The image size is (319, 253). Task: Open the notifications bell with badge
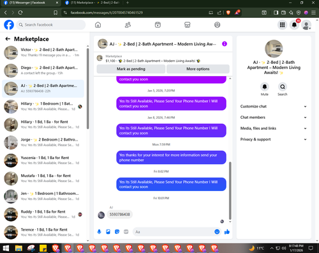coord(294,25)
